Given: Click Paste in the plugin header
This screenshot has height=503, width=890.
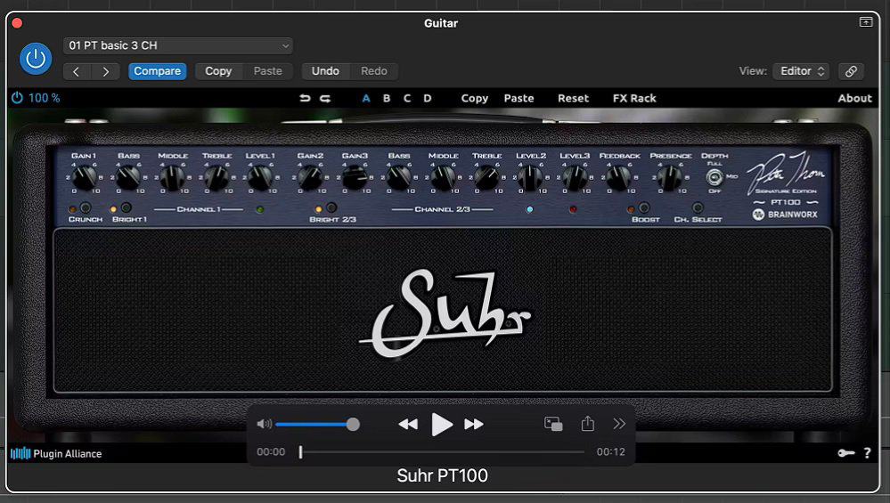Looking at the screenshot, I should 268,71.
